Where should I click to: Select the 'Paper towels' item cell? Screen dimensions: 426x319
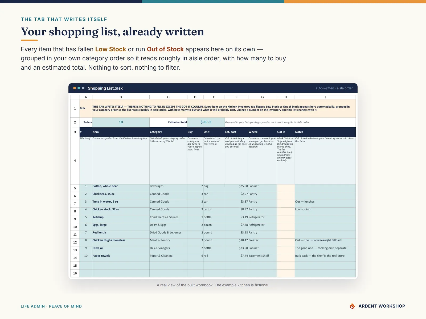tap(121, 258)
